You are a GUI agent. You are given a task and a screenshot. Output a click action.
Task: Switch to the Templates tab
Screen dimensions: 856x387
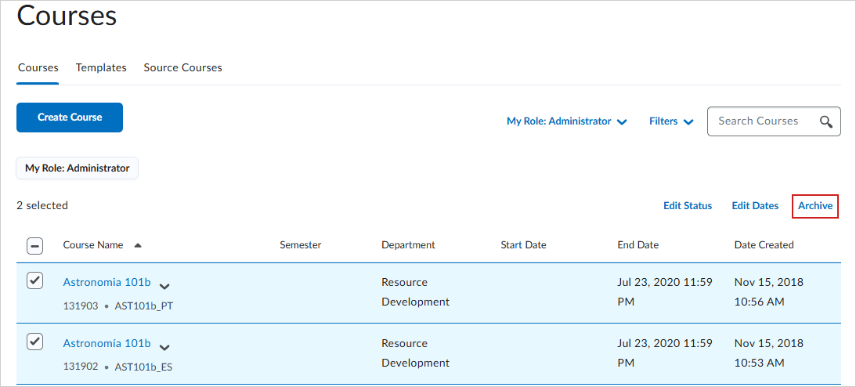click(x=101, y=67)
